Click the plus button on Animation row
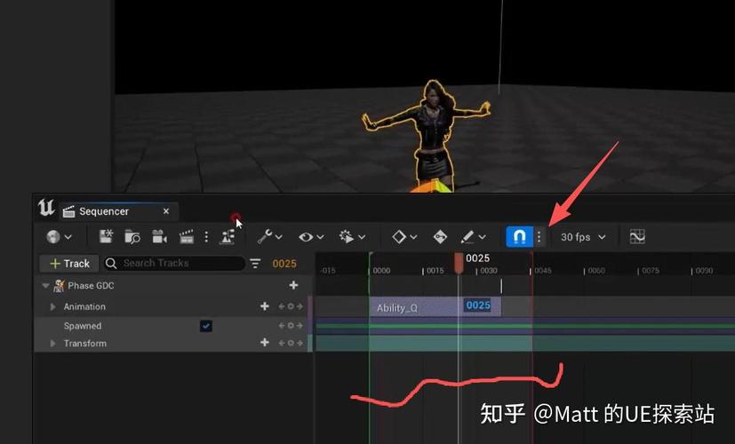Viewport: 735px width, 444px height. point(264,305)
